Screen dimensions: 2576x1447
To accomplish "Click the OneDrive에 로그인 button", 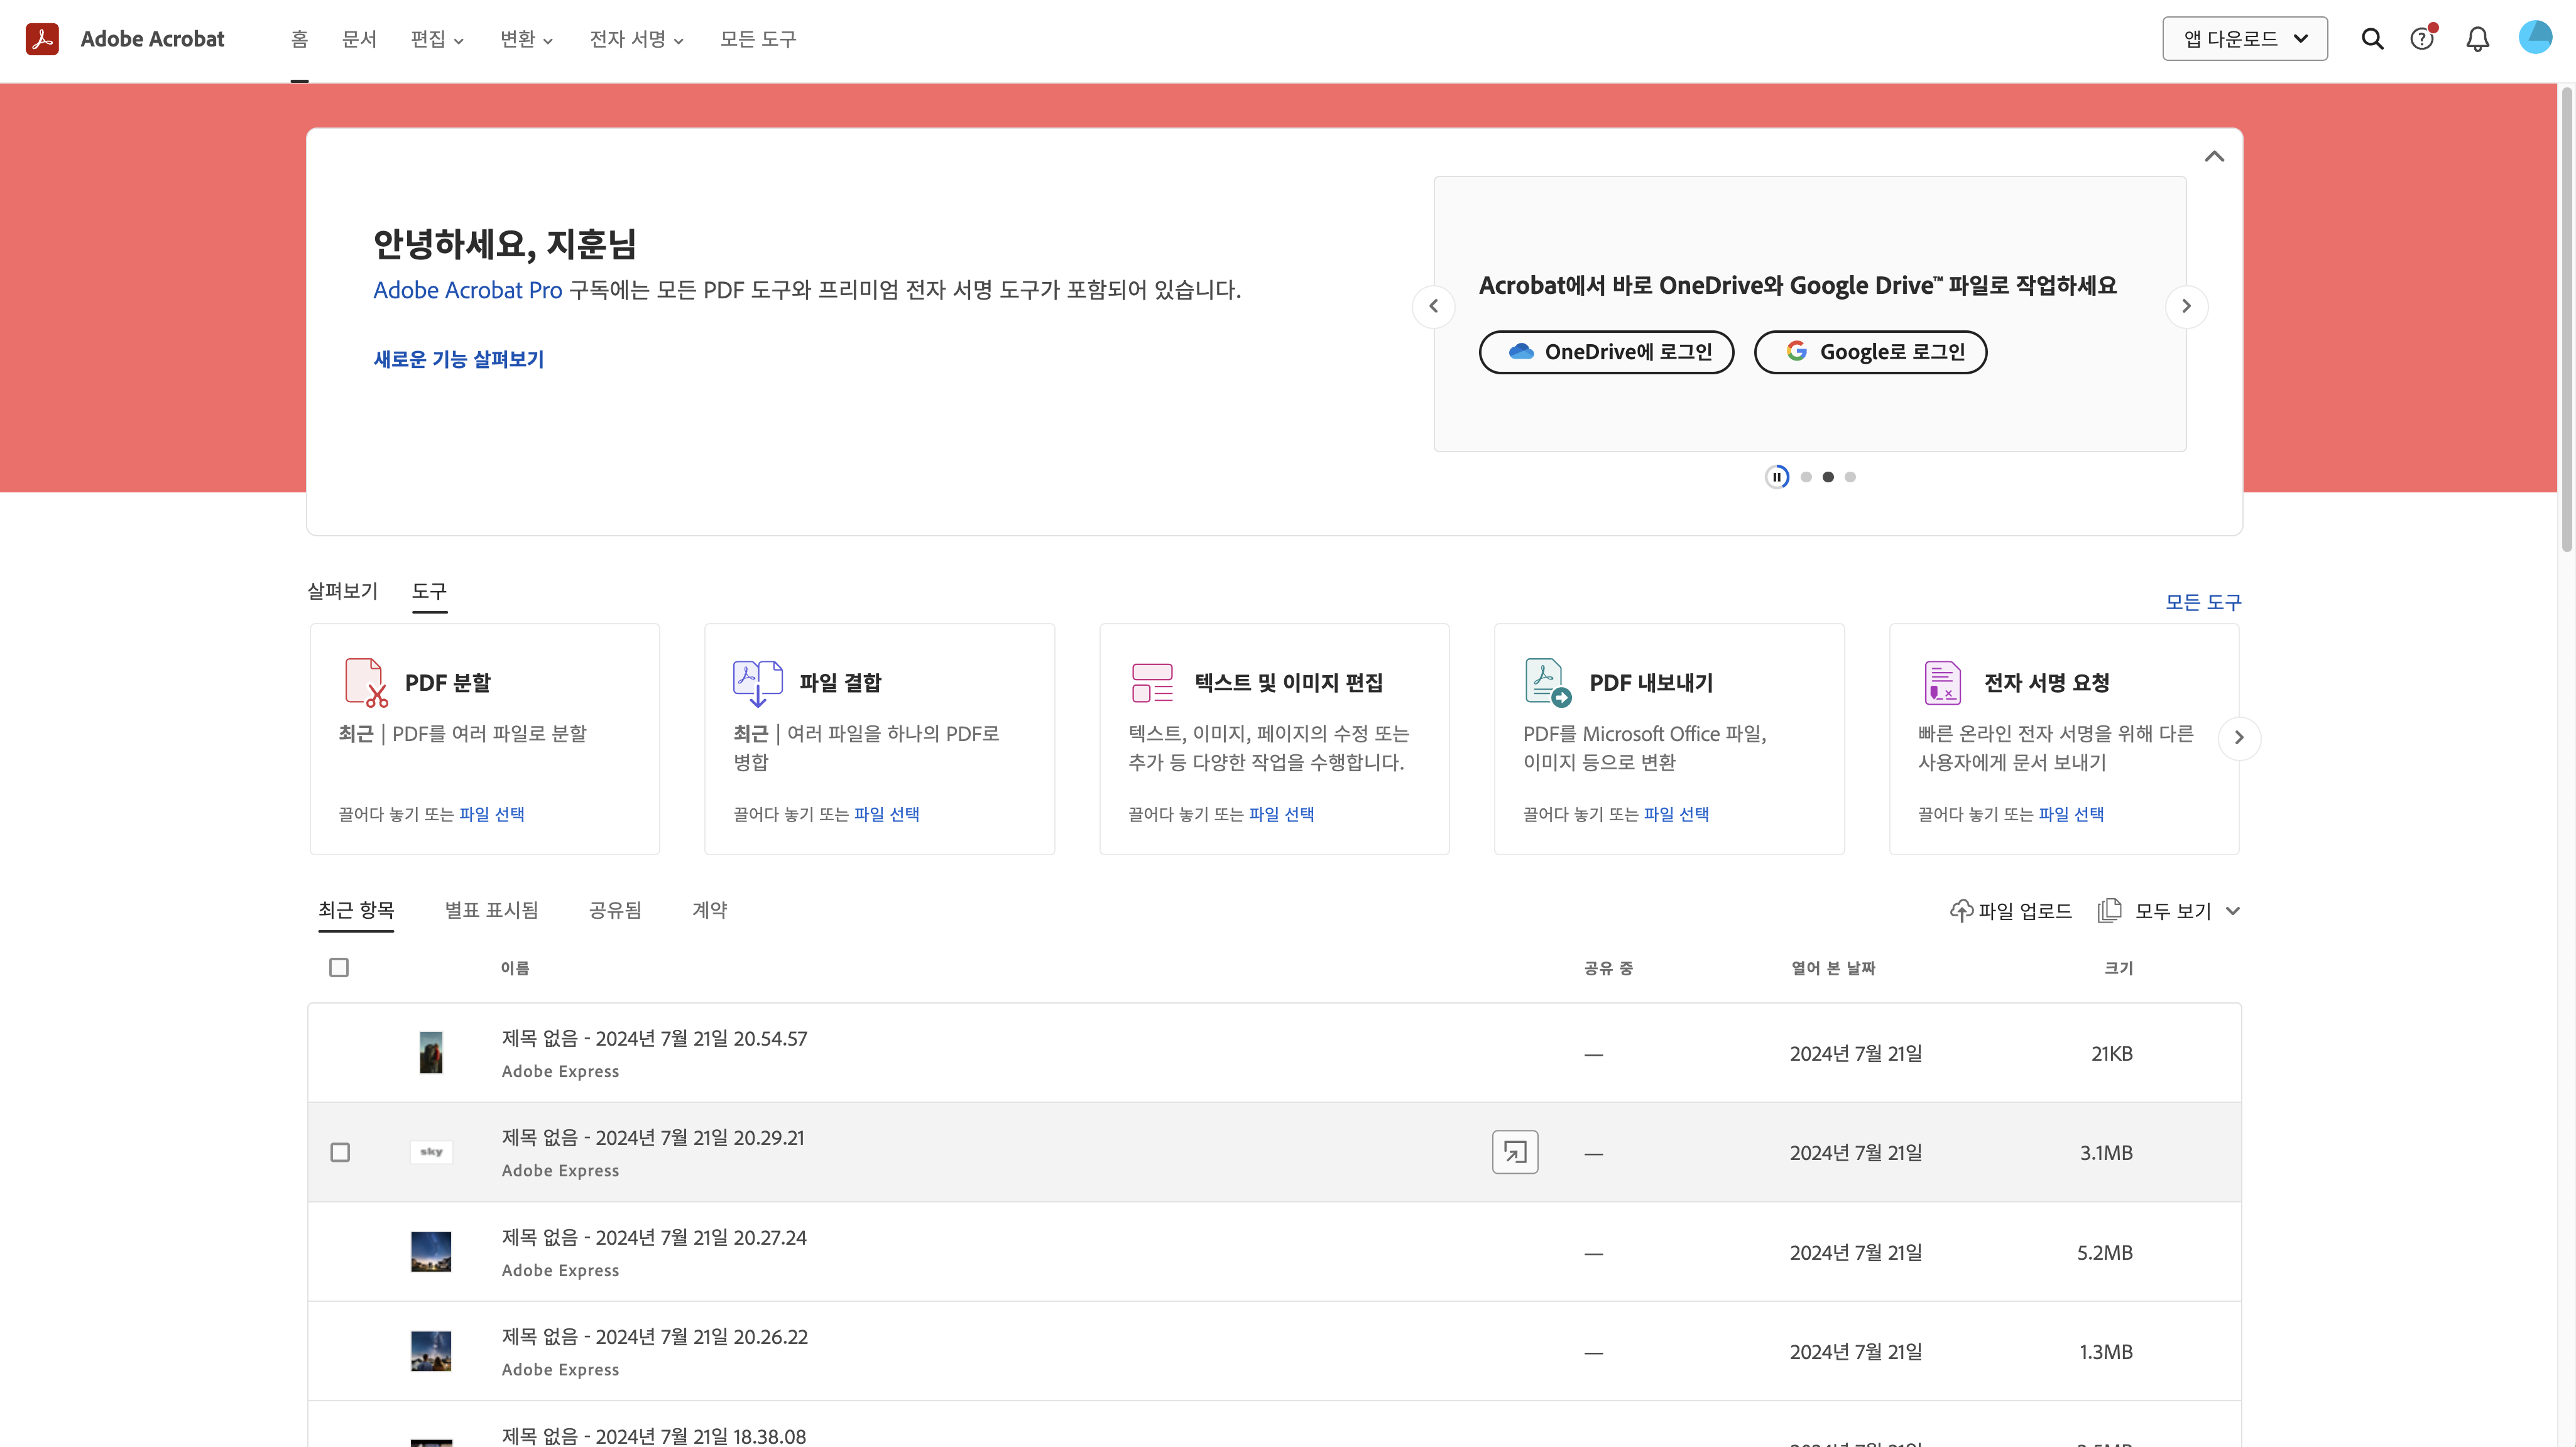I will pos(1606,352).
